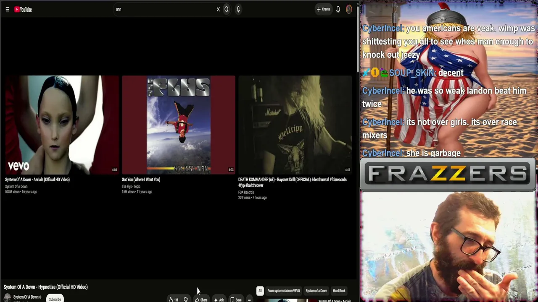Click "System Of A Down - Hypnotize" video title

[46, 287]
